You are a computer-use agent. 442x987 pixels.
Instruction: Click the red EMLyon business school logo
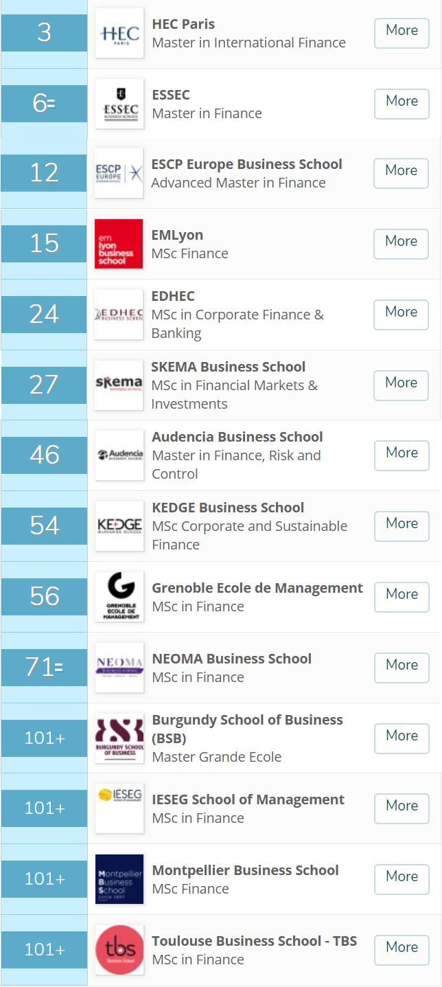coord(119,244)
